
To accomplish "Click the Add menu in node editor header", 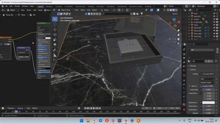I will click(x=35, y=10).
